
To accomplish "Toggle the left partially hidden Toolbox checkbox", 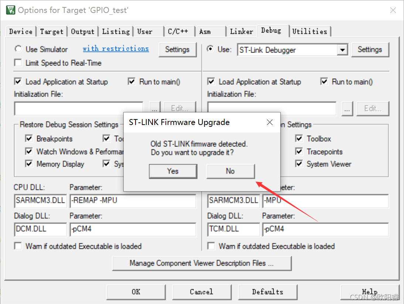I will 106,139.
